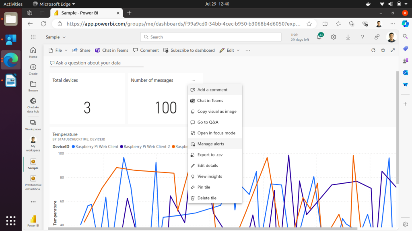This screenshot has width=412, height=231.
Task: Click the Search input box
Action: [x=211, y=37]
